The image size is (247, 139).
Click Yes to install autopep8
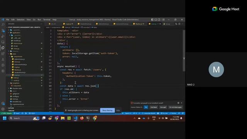(x=146, y=107)
